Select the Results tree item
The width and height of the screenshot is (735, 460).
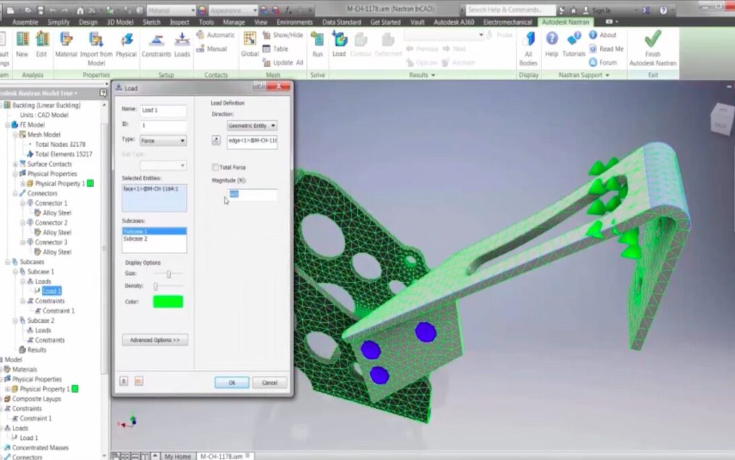tap(36, 350)
